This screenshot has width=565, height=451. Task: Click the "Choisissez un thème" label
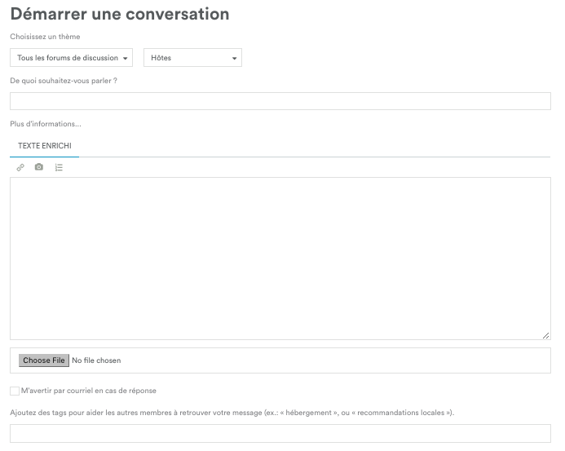(45, 37)
